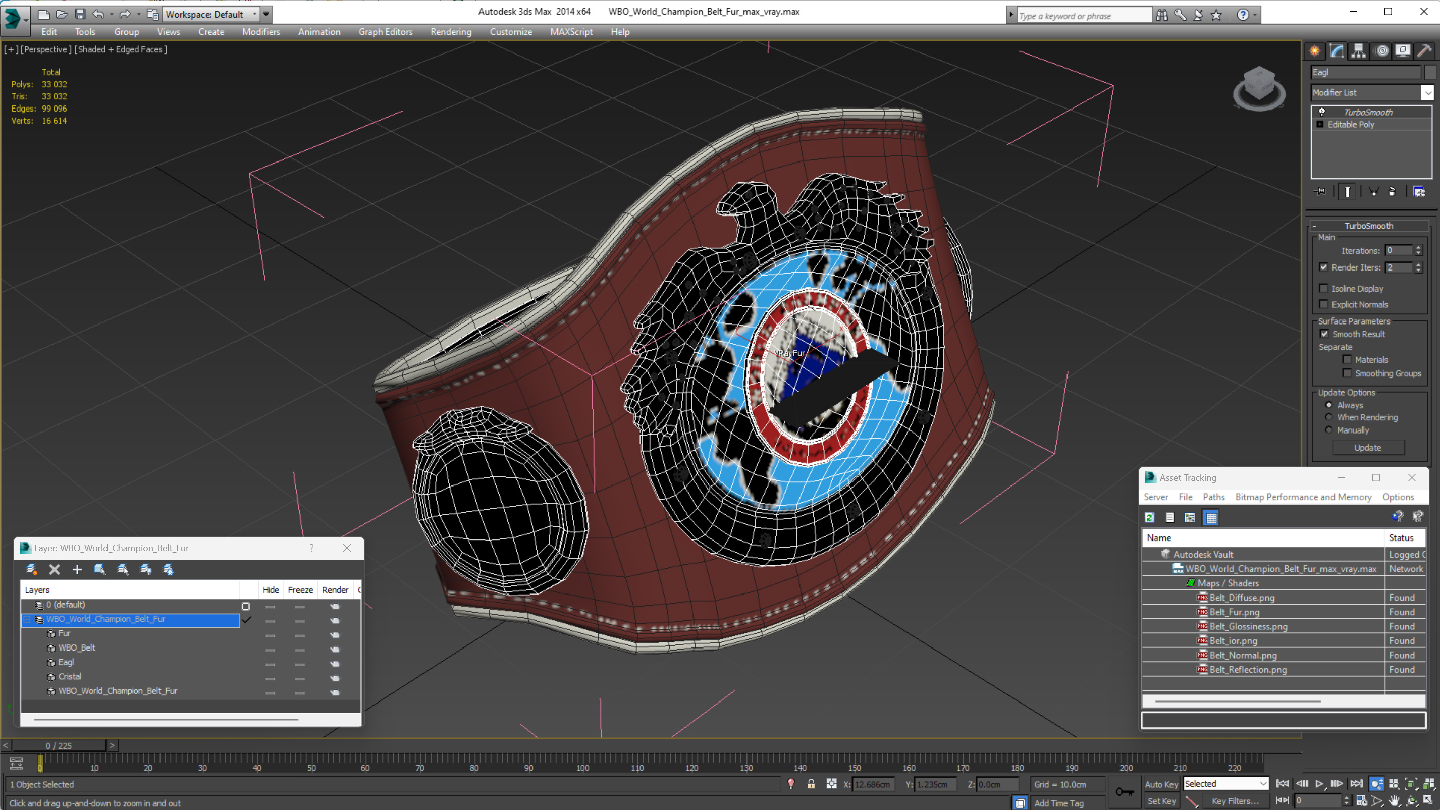Select the Always update radio option
1440x810 pixels.
pos(1329,405)
